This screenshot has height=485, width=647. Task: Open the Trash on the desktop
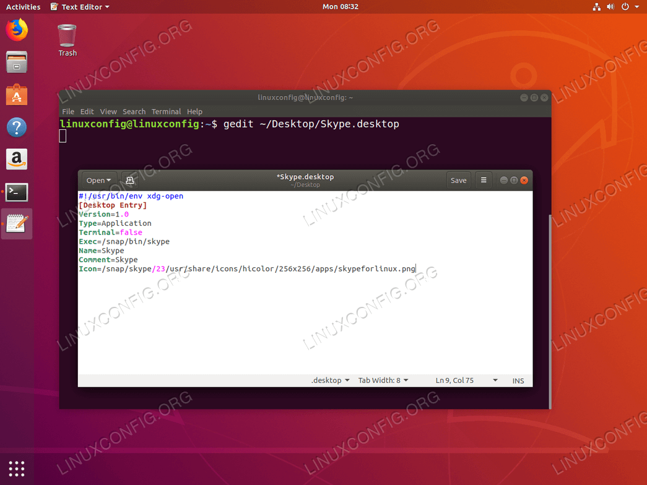tap(66, 35)
